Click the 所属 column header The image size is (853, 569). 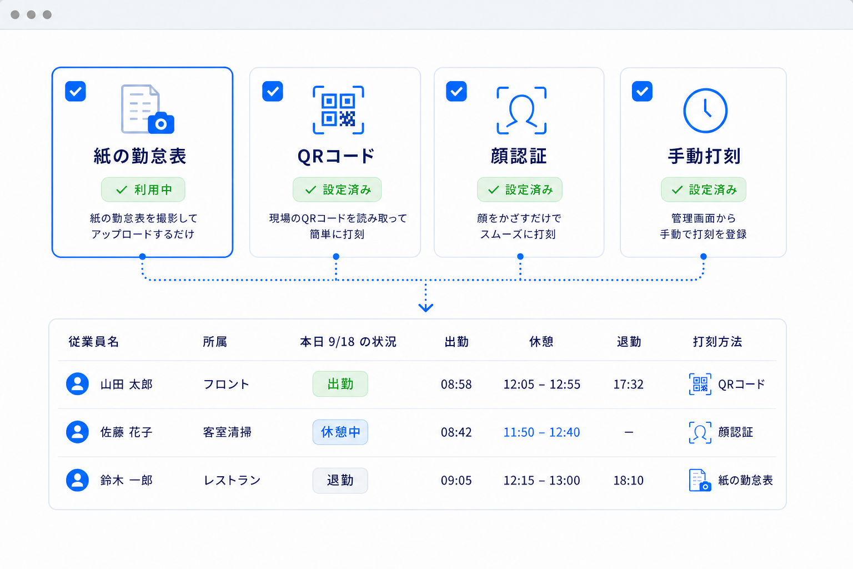click(x=215, y=342)
